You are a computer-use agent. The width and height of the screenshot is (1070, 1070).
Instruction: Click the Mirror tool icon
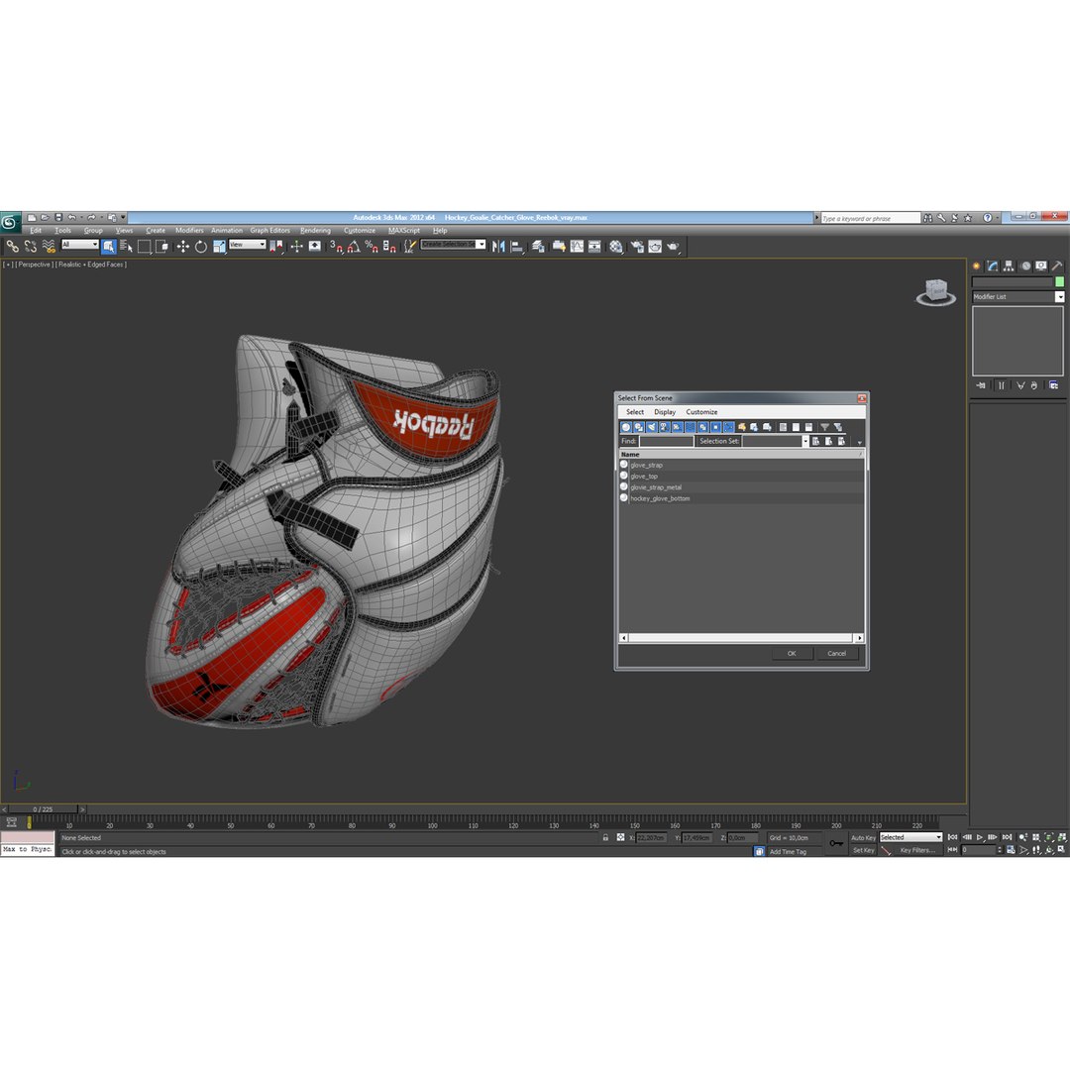498,247
